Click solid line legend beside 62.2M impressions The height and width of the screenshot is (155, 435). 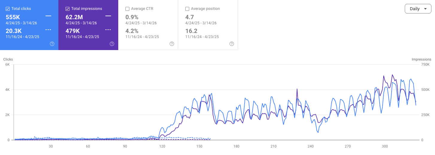[108, 16]
